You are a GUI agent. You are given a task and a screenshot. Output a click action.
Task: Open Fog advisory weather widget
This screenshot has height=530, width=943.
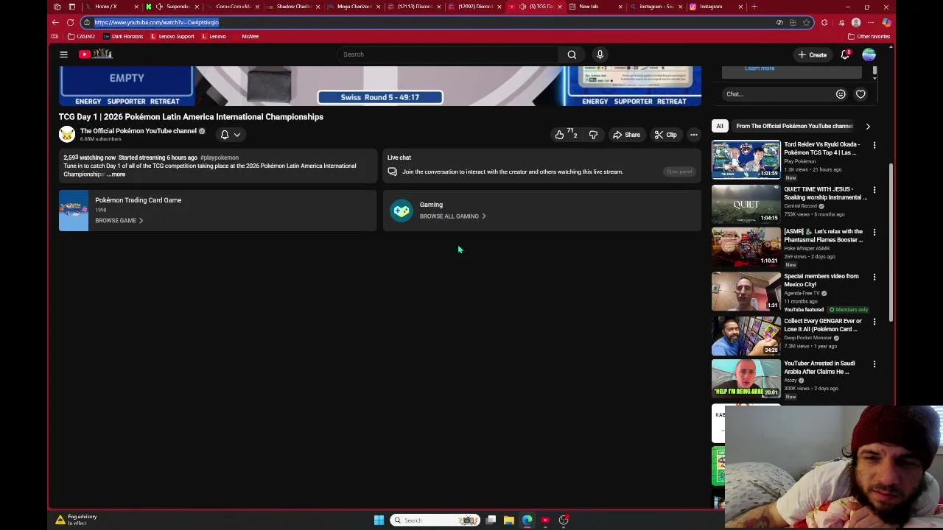click(75, 520)
